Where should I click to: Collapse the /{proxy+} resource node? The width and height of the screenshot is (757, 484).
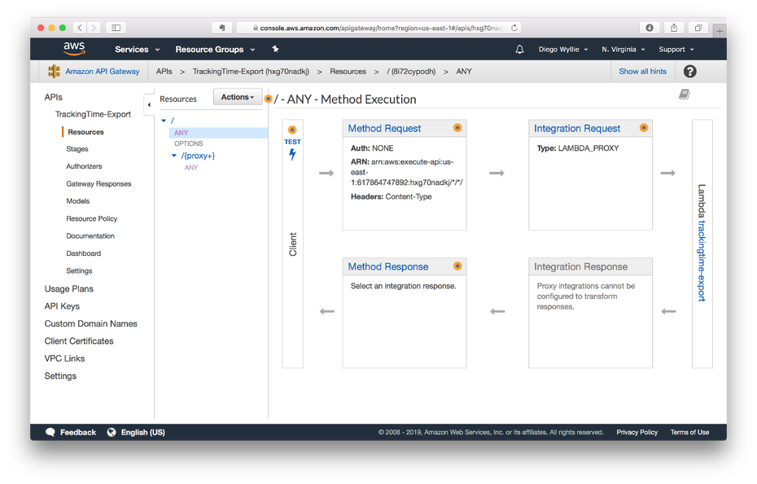(174, 156)
